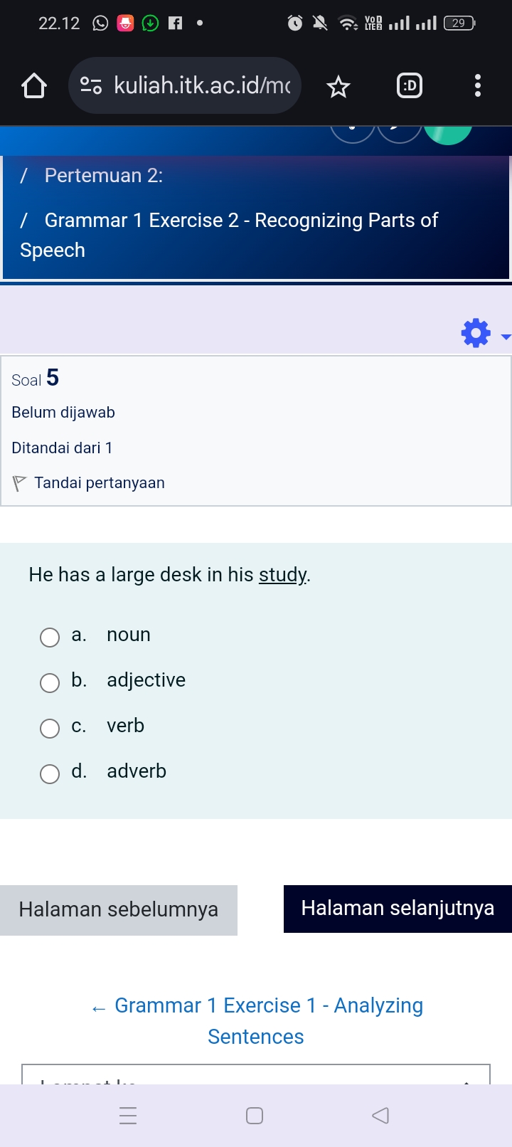Select radio option 'a. noun'

click(50, 637)
